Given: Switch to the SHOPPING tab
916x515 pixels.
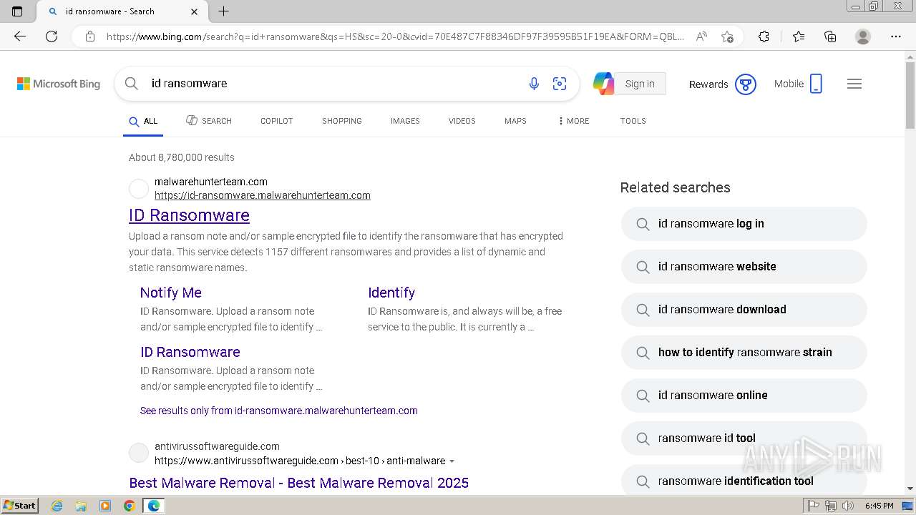Looking at the screenshot, I should [x=342, y=121].
